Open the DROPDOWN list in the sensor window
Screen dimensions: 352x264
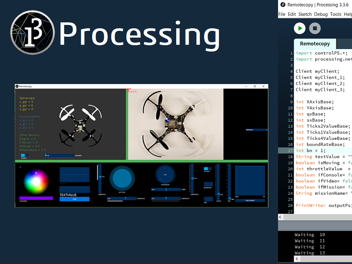256,130
